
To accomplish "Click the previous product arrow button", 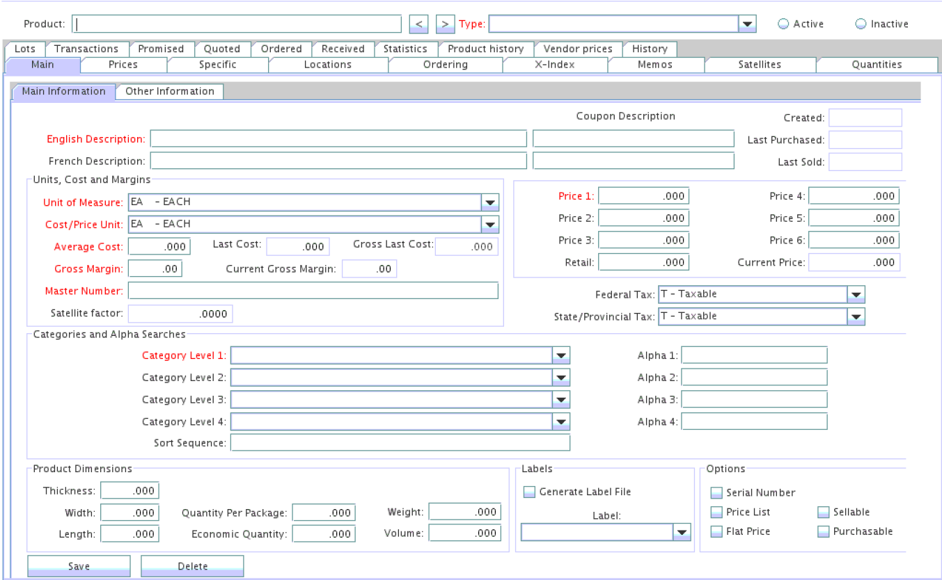I will [418, 24].
